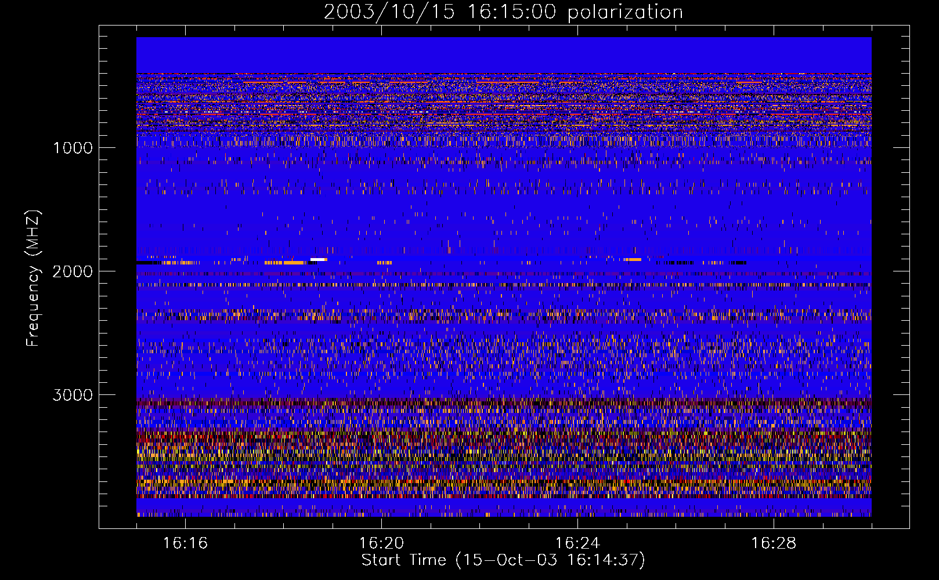This screenshot has height=580, width=939.
Task: Click the 2000 frequency tick label
Action: [x=73, y=271]
